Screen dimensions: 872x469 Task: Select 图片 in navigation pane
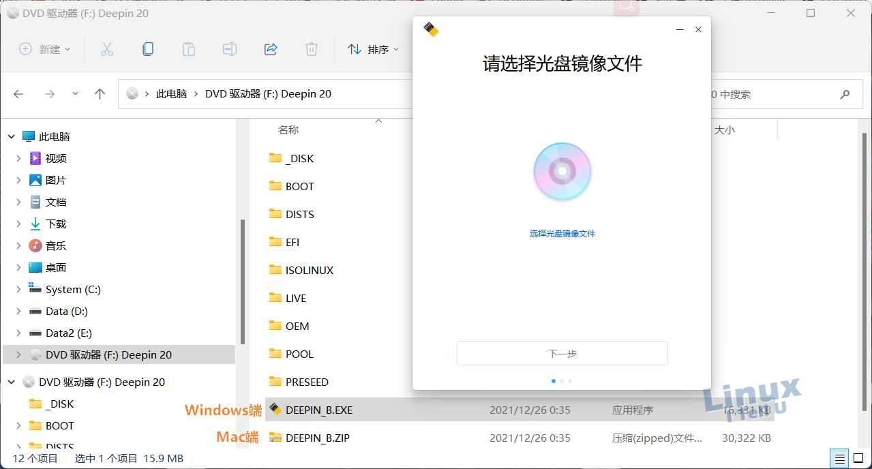(x=56, y=180)
